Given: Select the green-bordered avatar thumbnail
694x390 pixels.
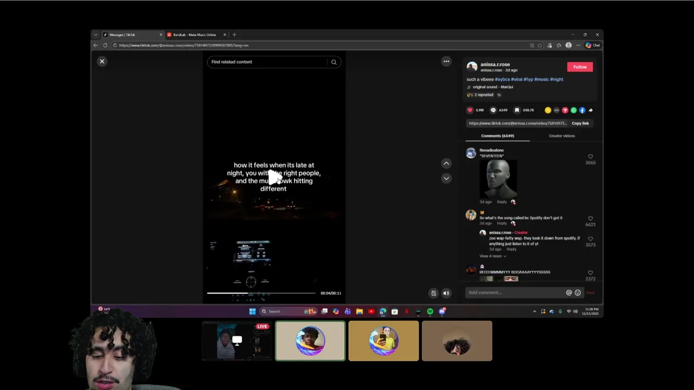Looking at the screenshot, I should [x=310, y=341].
